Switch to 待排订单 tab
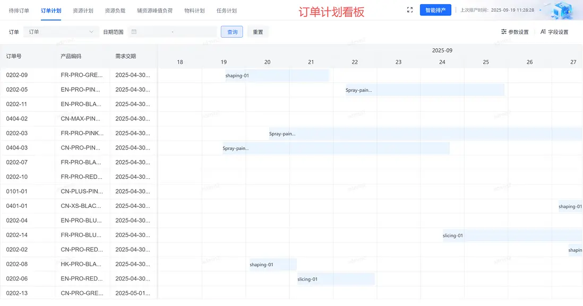Screen dimensions: 583x306 [x=19, y=11]
